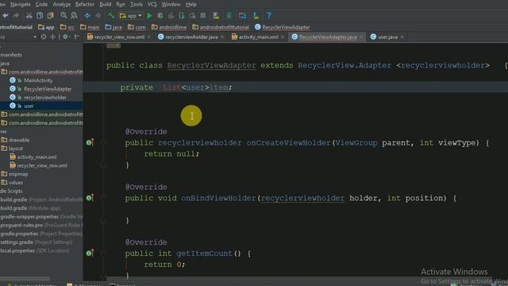Click the project panel horizontal scrollbar

(25, 278)
